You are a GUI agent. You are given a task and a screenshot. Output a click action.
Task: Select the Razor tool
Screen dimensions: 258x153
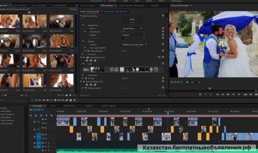55,100
